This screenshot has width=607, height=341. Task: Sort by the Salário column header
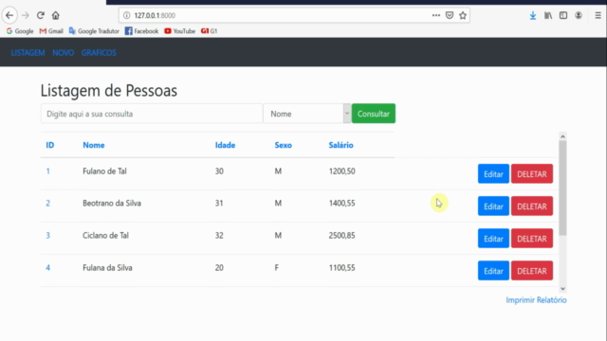(341, 145)
